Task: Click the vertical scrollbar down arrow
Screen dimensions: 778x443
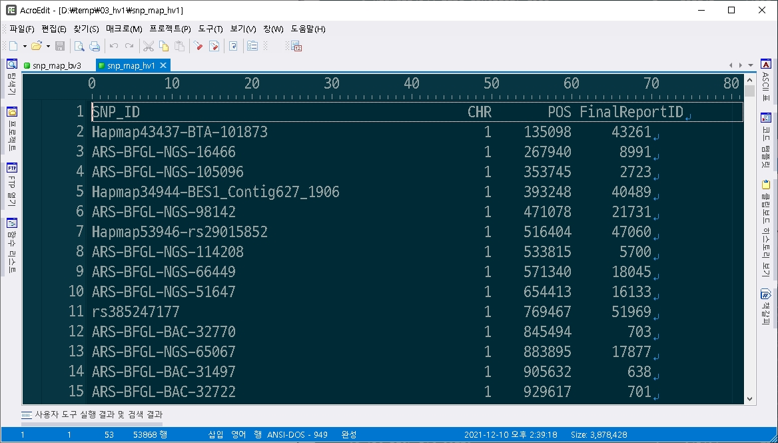Action: 749,399
